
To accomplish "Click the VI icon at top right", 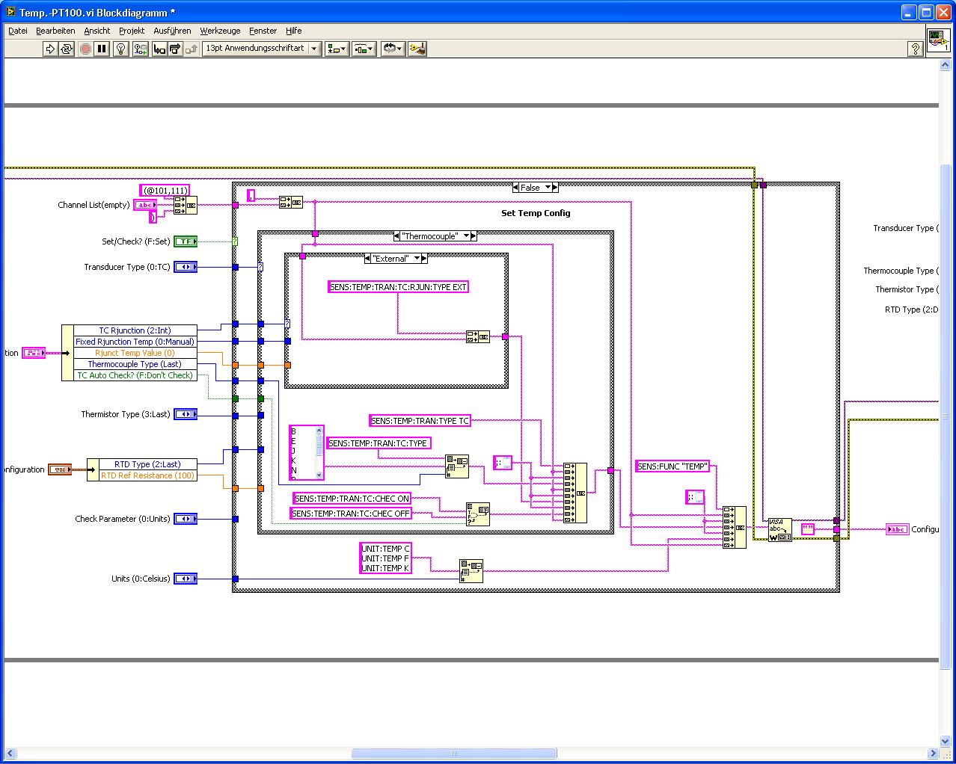I will tap(939, 40).
